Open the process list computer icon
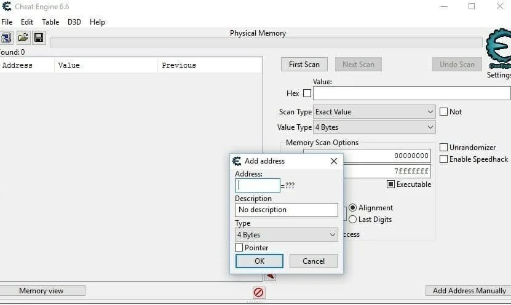511x305 pixels. (x=6, y=38)
